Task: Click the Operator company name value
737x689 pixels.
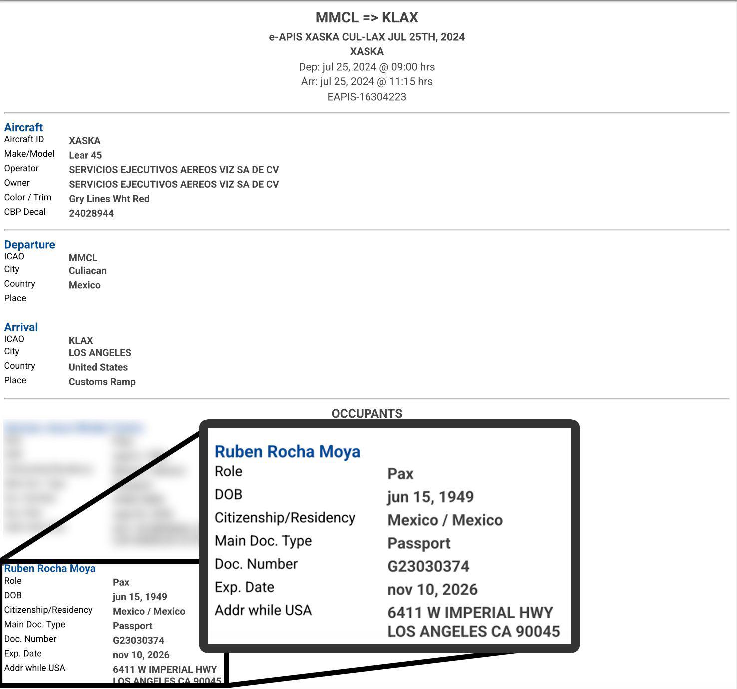Action: point(174,170)
